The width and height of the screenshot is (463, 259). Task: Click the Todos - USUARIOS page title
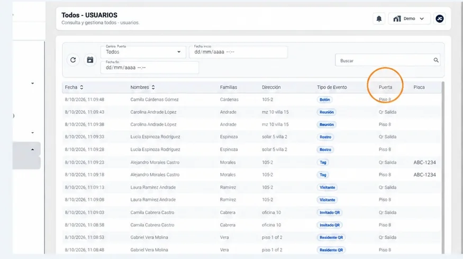pyautogui.click(x=89, y=15)
